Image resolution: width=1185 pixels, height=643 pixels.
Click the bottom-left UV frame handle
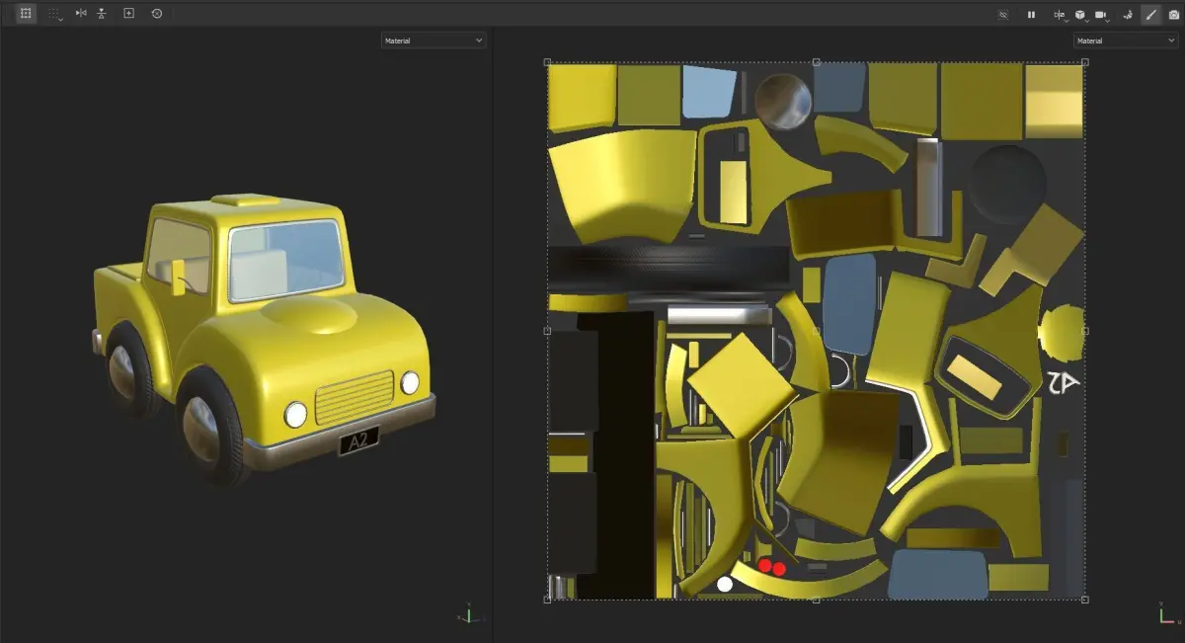(548, 600)
